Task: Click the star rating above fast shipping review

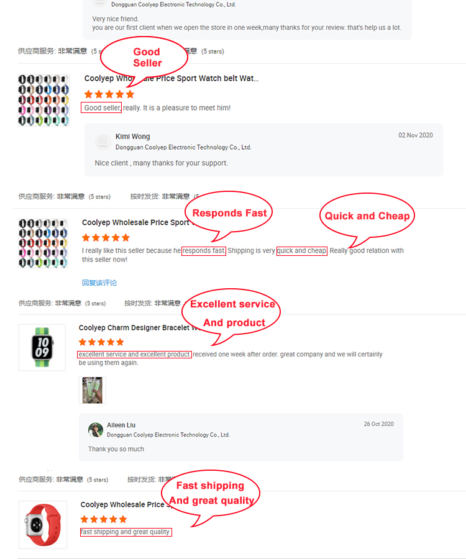Action: [103, 519]
